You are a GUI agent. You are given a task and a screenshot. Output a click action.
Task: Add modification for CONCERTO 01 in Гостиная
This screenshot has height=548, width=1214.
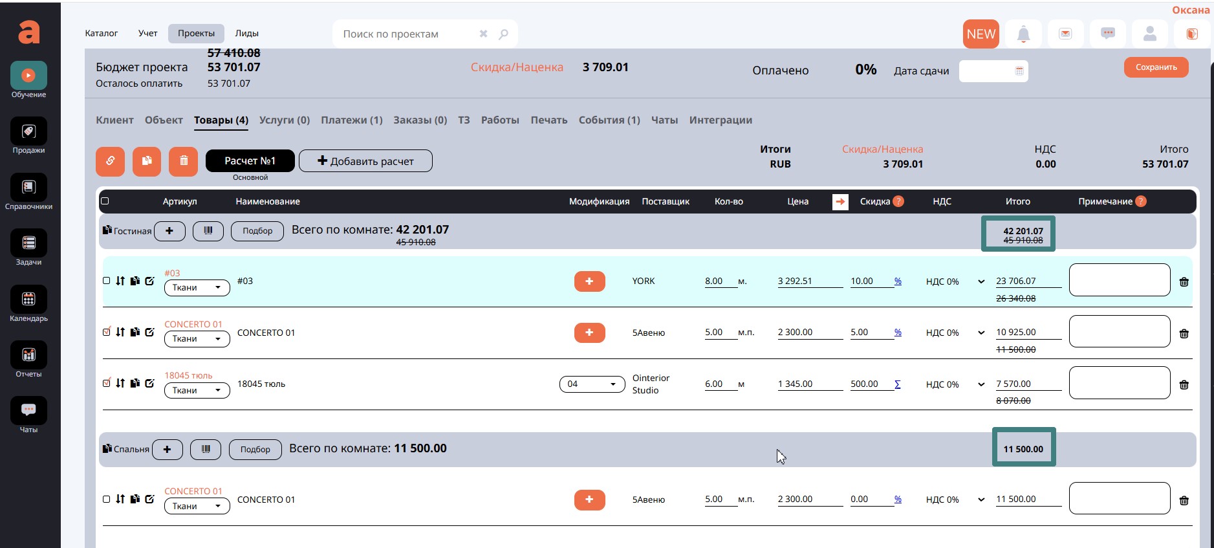(x=589, y=333)
